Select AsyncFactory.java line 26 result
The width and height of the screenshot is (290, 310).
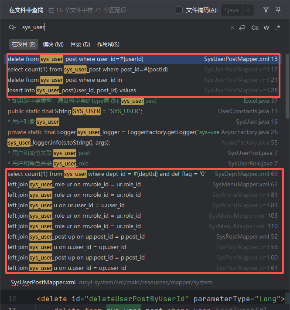[143, 132]
